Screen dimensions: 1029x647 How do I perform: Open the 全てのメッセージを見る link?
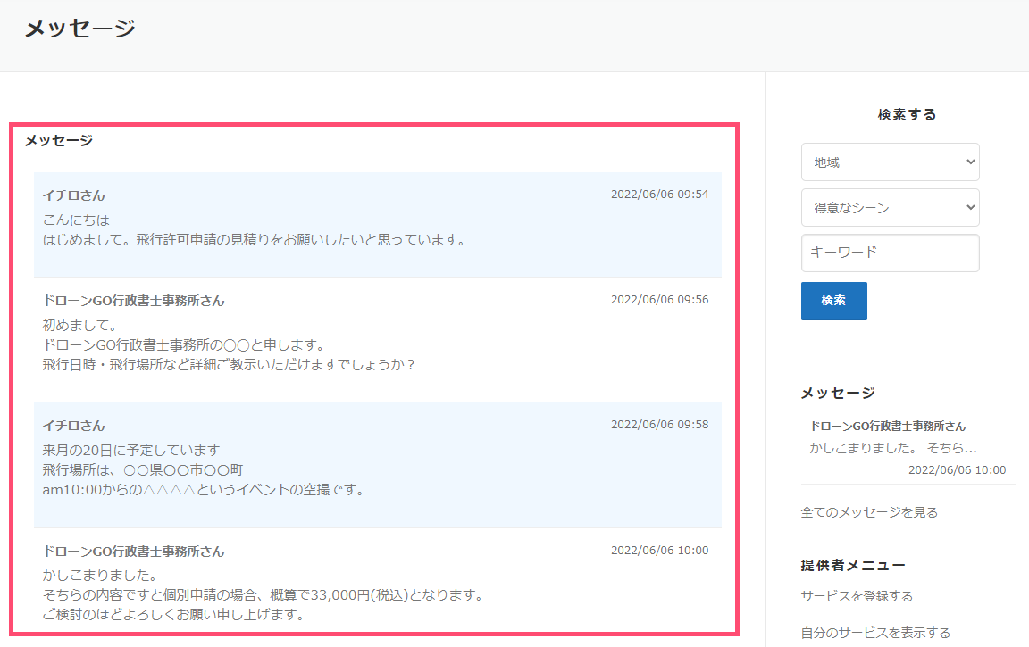pos(869,512)
